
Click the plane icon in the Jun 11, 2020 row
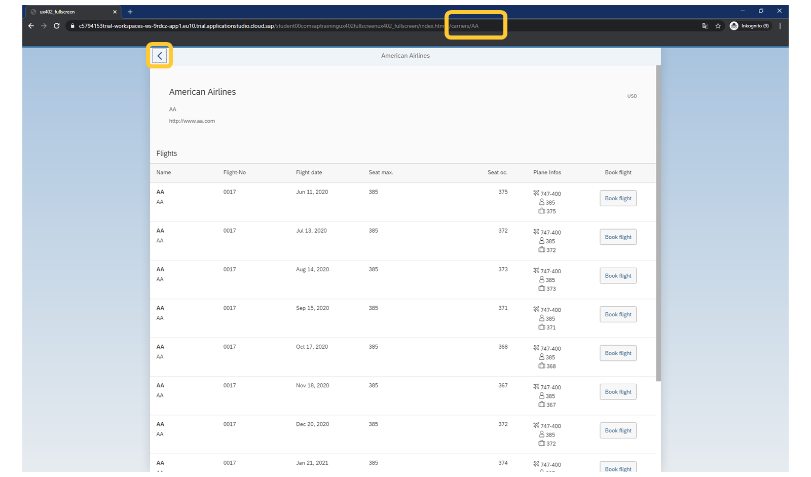[x=536, y=193]
